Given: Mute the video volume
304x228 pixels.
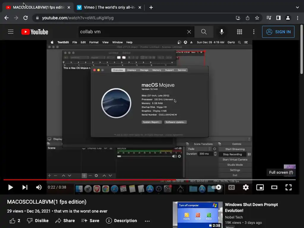Looking at the screenshot, I should click(x=39, y=187).
